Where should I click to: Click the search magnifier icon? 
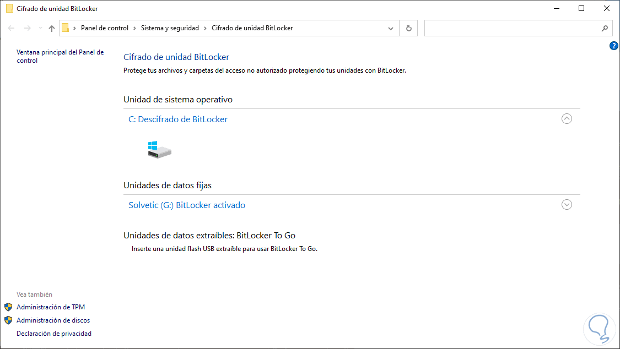pyautogui.click(x=605, y=29)
